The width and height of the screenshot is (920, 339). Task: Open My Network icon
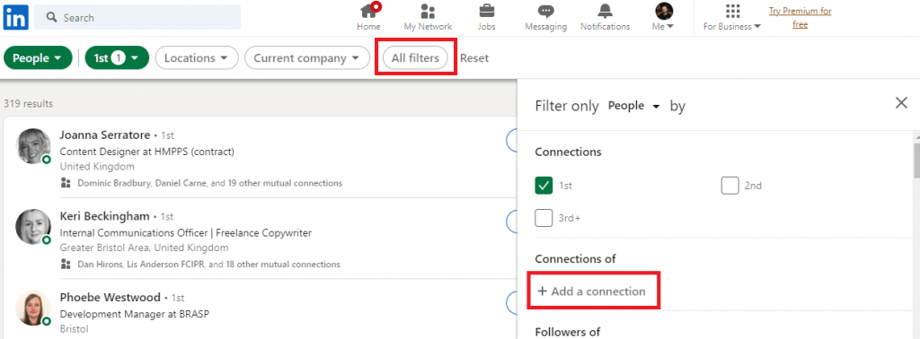tap(428, 11)
